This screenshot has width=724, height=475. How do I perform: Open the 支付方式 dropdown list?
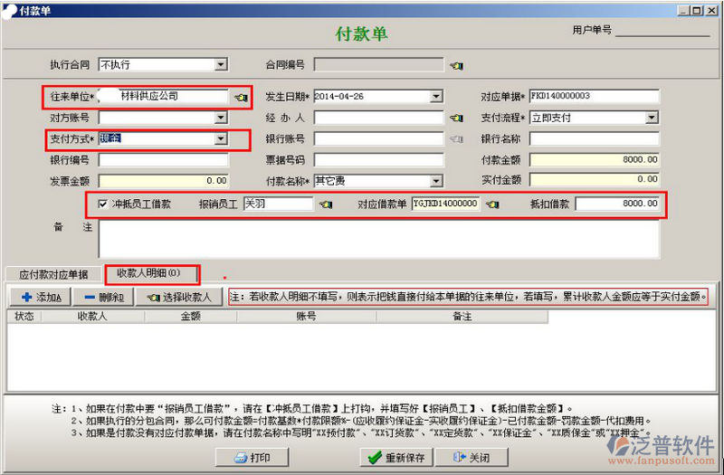coord(220,139)
